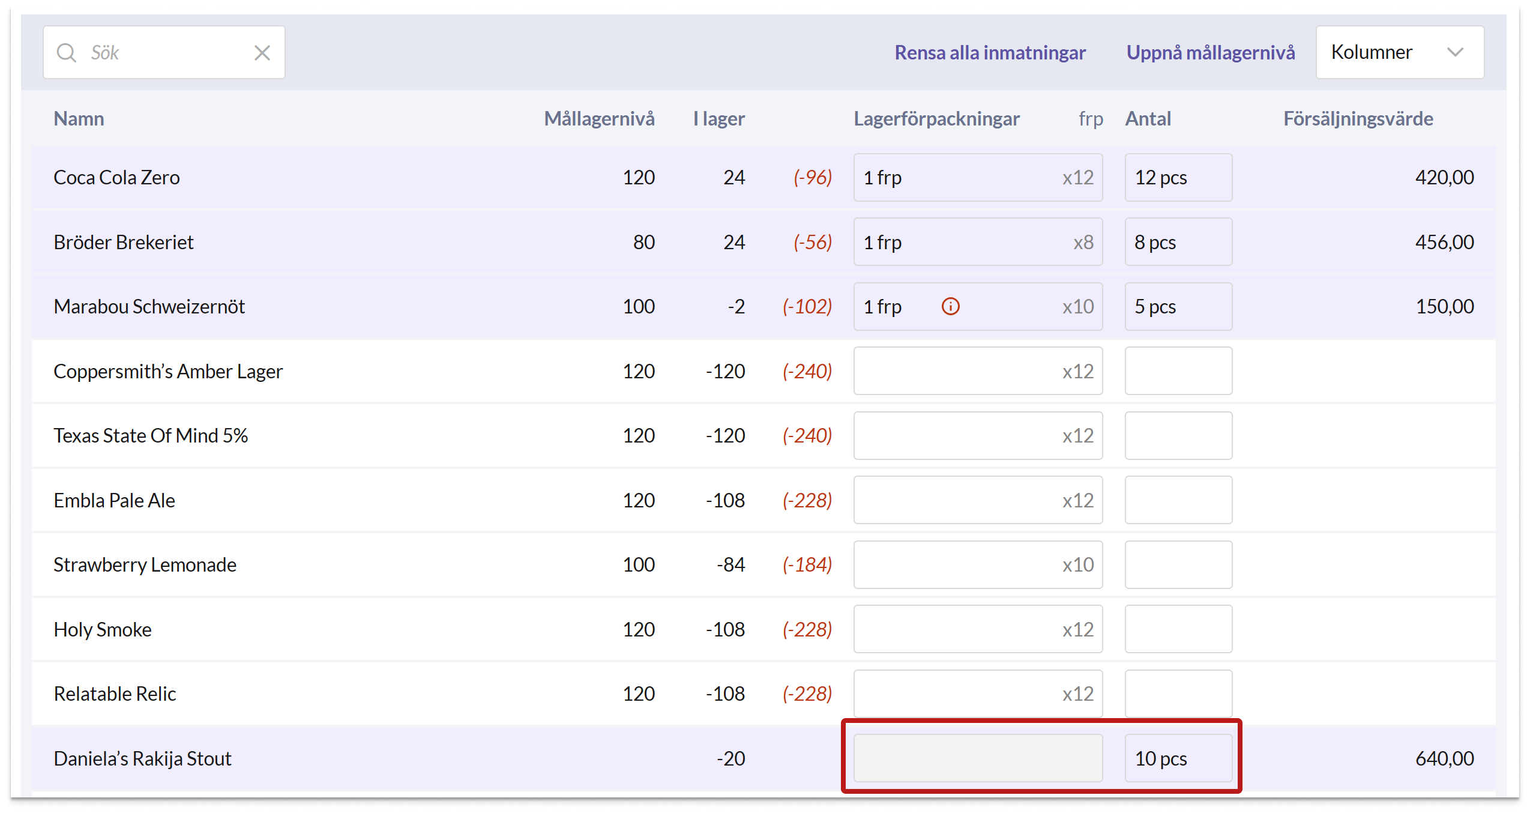Click the Strawberry Lemonade Lagerförpackningar field
The image size is (1530, 813).
pyautogui.click(x=978, y=565)
